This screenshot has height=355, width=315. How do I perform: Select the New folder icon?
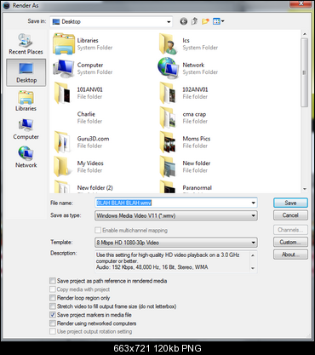click(x=169, y=167)
